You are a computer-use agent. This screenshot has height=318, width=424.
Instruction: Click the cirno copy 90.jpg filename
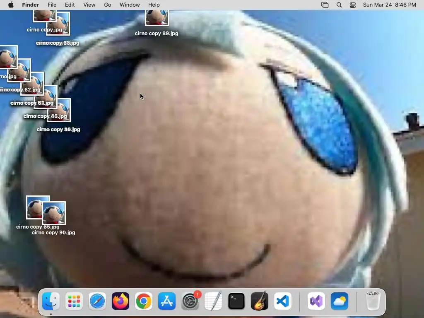click(53, 233)
